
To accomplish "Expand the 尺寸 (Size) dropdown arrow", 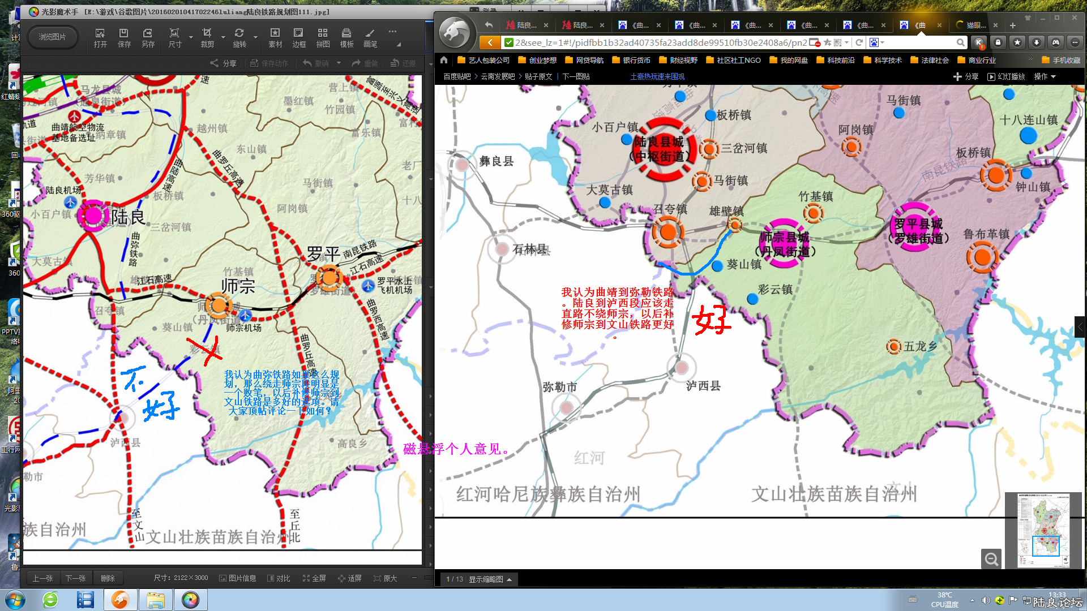I will pyautogui.click(x=191, y=37).
